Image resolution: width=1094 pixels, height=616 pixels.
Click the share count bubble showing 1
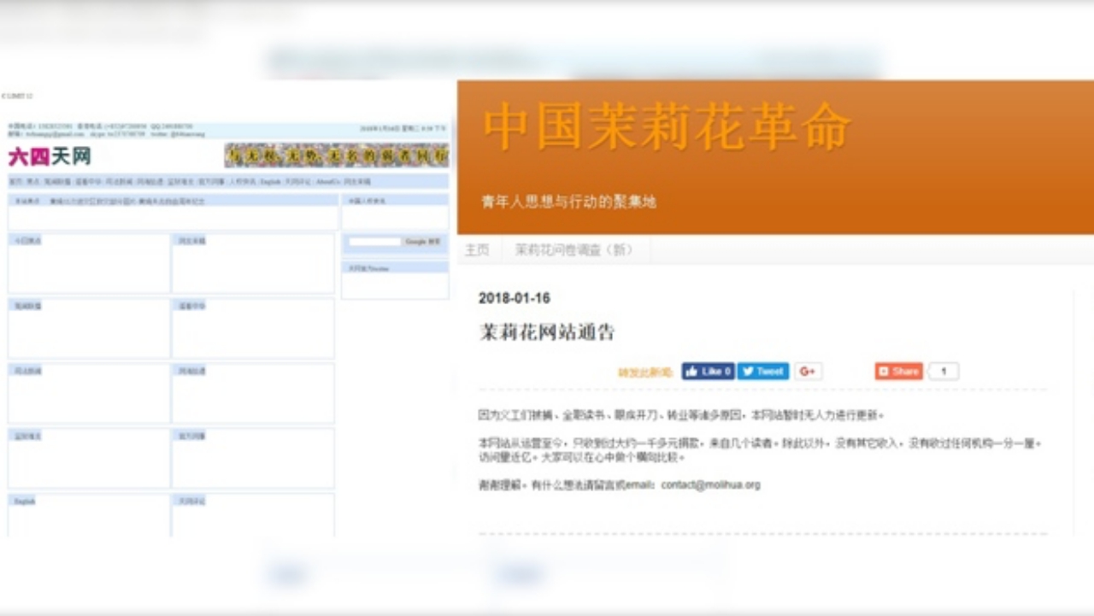click(944, 372)
